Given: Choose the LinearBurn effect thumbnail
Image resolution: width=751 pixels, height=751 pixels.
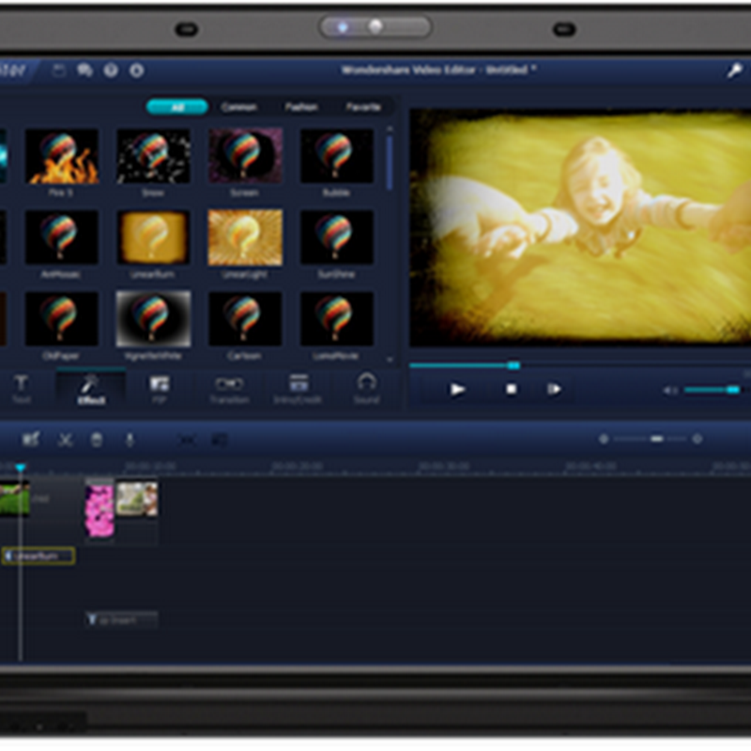Looking at the screenshot, I should tap(153, 238).
